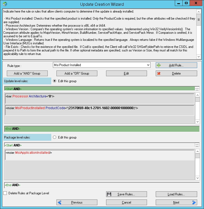Image resolution: width=204 pixels, height=209 pixels.
Task: Click the Package level rules label
Action: pyautogui.click(x=27, y=137)
